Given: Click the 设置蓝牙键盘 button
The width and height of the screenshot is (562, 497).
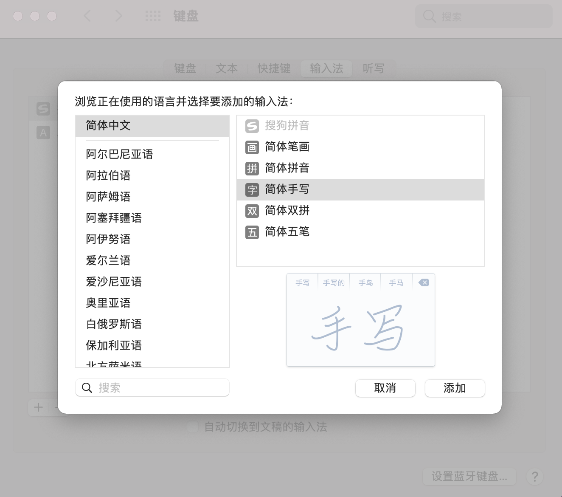Looking at the screenshot, I should (x=469, y=477).
